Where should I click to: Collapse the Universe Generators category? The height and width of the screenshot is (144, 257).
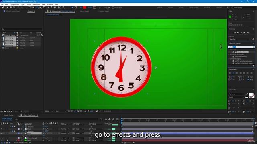(x=229, y=54)
